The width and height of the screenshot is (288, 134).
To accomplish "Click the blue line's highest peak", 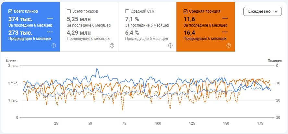I will [x=97, y=68].
